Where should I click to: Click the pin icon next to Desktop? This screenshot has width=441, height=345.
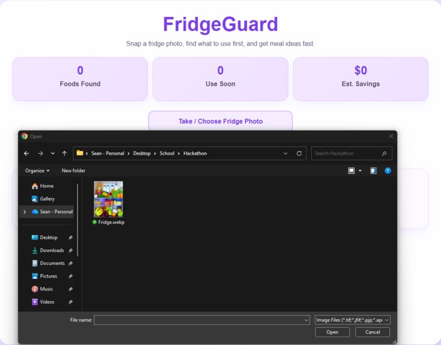[70, 238]
